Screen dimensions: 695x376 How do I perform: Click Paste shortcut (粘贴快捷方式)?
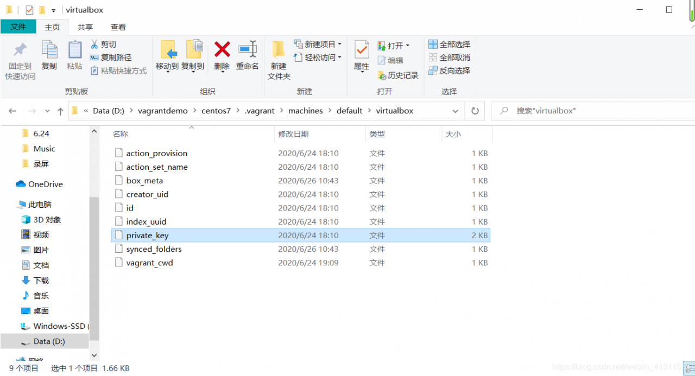118,71
